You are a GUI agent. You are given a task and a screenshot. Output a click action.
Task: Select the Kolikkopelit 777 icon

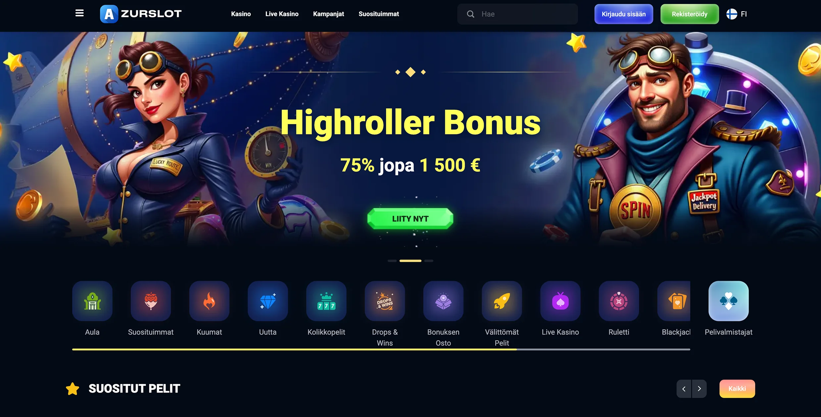pos(326,301)
